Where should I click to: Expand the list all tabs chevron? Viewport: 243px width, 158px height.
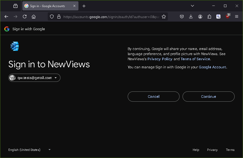click(x=192, y=6)
